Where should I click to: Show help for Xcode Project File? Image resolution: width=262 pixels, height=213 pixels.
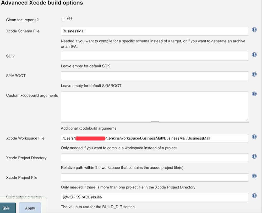point(254,176)
